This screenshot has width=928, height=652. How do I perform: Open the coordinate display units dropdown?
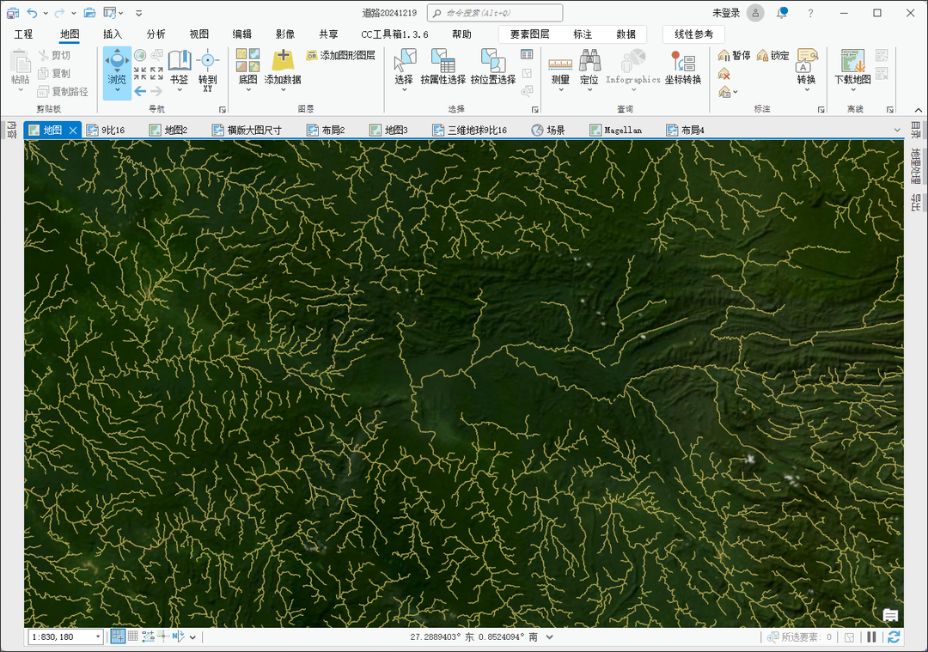(550, 637)
